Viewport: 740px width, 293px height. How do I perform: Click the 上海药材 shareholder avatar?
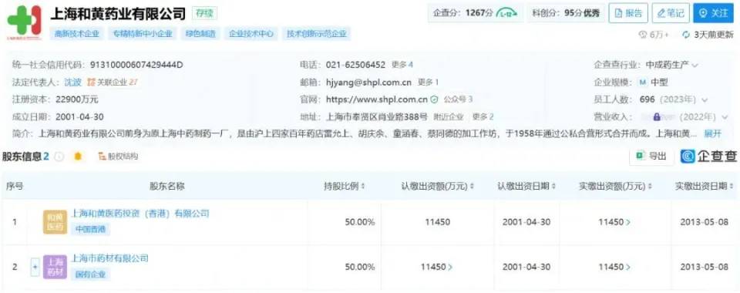pos(55,267)
